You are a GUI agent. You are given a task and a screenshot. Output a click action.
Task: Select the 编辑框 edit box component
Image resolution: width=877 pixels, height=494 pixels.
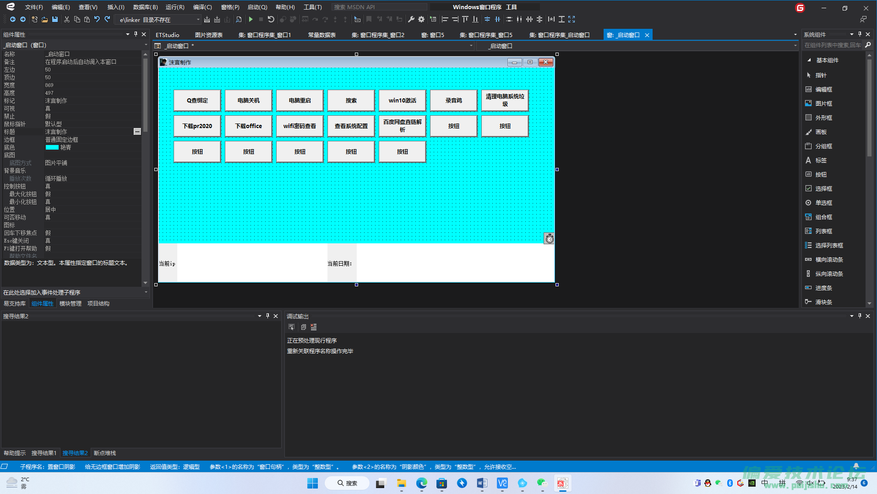click(823, 89)
